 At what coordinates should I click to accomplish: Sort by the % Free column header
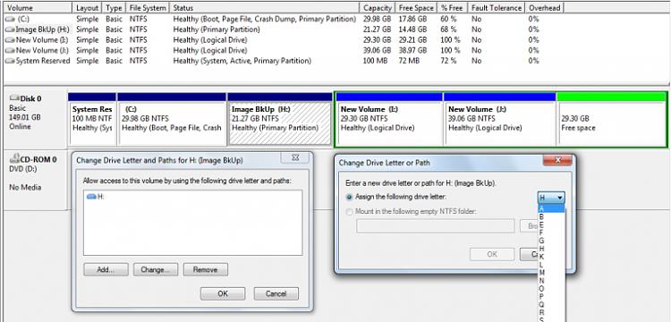pyautogui.click(x=453, y=8)
